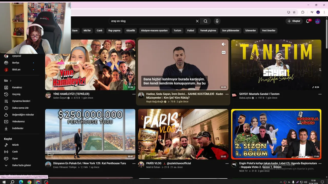Open the Windows Start button

click(4, 182)
